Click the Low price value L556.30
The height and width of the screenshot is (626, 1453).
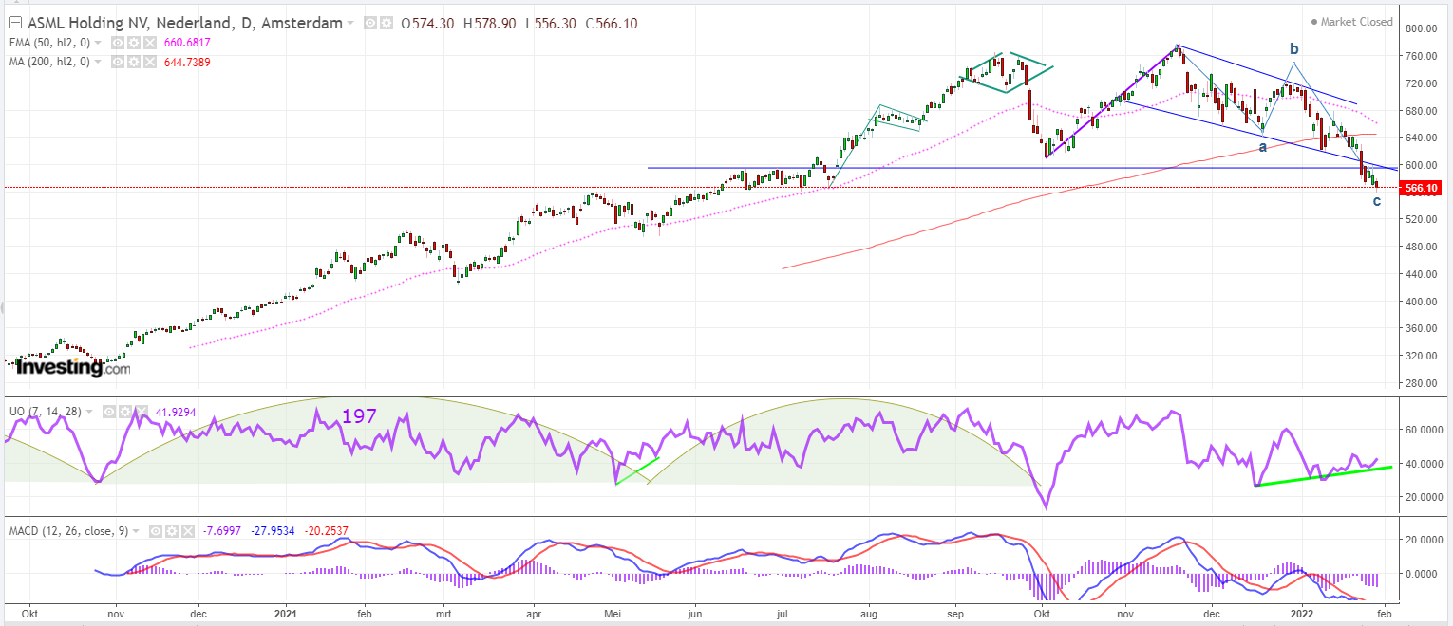(550, 23)
